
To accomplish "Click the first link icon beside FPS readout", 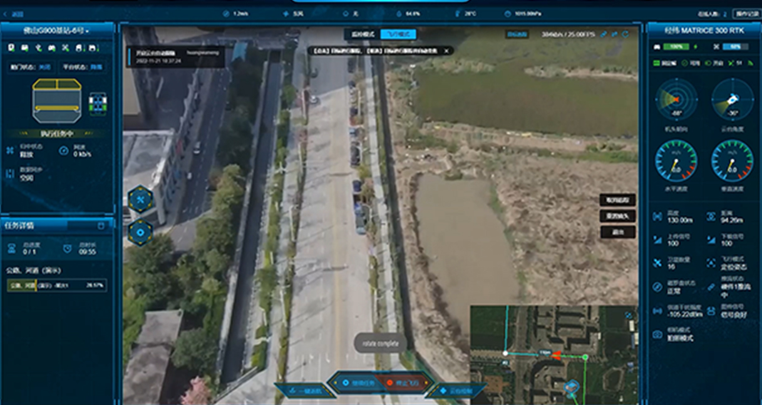I will [604, 34].
